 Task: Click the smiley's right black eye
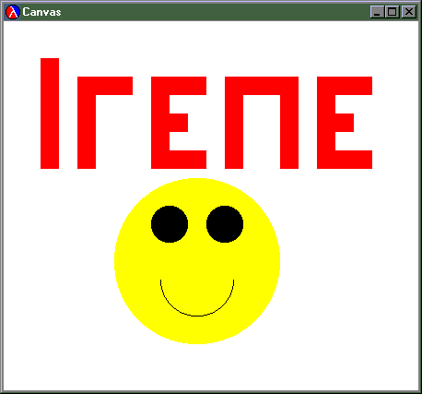pos(225,224)
